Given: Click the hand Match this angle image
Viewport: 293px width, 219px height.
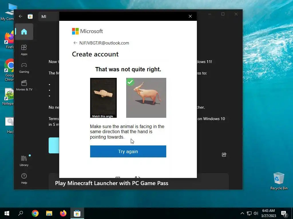Looking at the screenshot, I should point(103,98).
